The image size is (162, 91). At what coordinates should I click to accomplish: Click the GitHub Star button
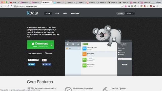coord(31,60)
